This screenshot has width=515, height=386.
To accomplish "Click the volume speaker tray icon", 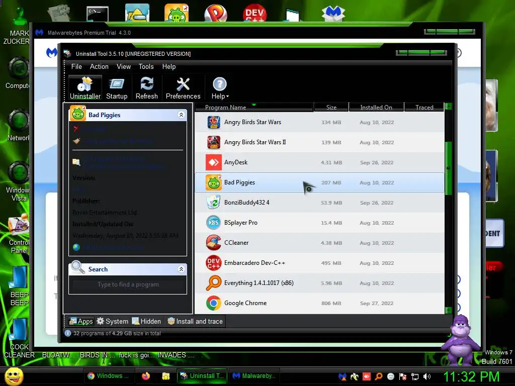I will click(427, 376).
